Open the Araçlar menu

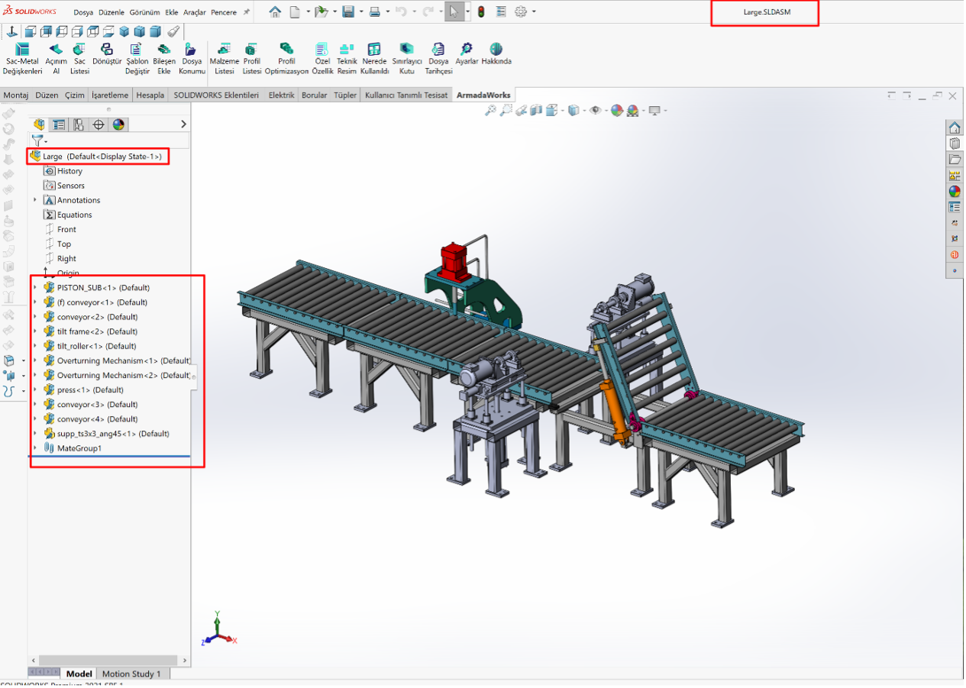point(194,12)
